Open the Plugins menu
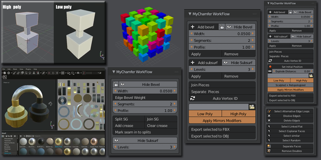Screen dimensions: 321x160 pyautogui.click(x=28, y=69)
